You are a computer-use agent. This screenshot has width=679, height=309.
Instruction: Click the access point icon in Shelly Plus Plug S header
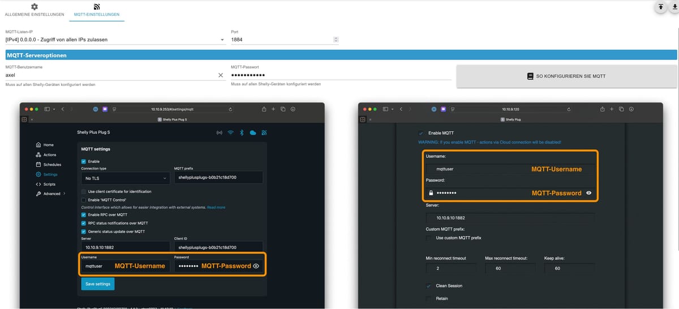click(220, 132)
